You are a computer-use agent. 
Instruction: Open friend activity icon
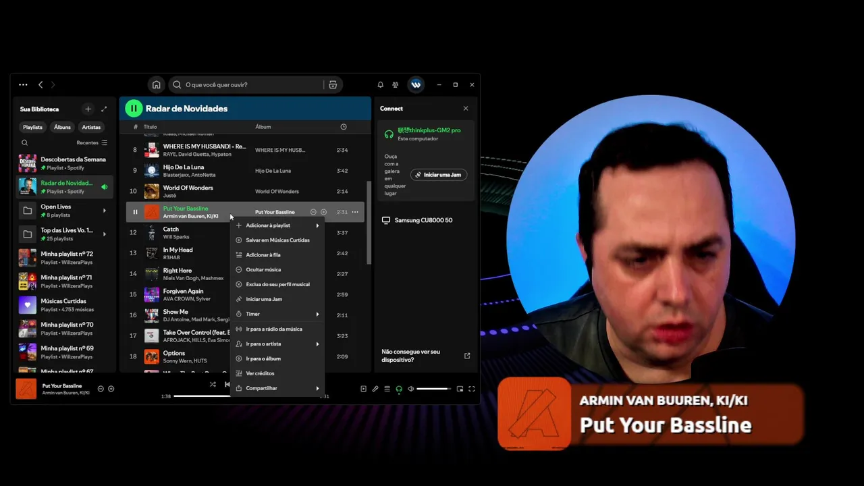pyautogui.click(x=396, y=84)
